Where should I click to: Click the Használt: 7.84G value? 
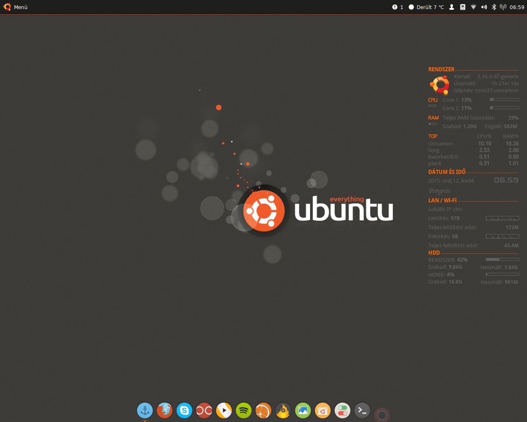499,267
